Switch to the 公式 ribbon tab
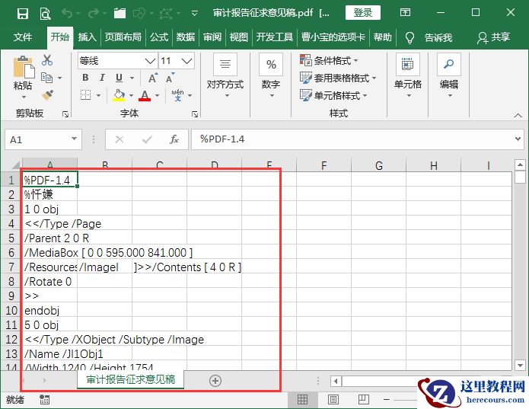This screenshot has height=409, width=529. click(x=158, y=37)
